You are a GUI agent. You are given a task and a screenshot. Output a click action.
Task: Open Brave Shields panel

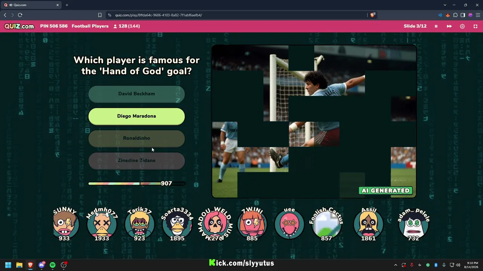pyautogui.click(x=372, y=15)
